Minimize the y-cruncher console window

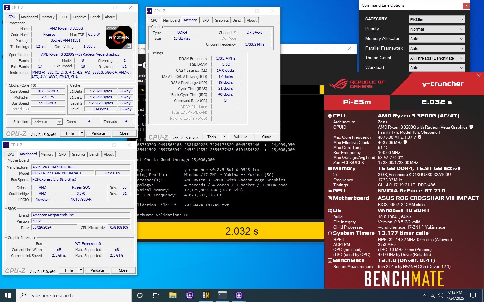click(x=318, y=49)
